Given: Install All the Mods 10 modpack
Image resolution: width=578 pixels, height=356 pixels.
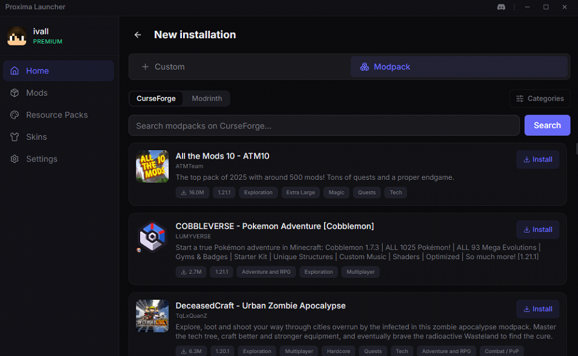Looking at the screenshot, I should 537,160.
